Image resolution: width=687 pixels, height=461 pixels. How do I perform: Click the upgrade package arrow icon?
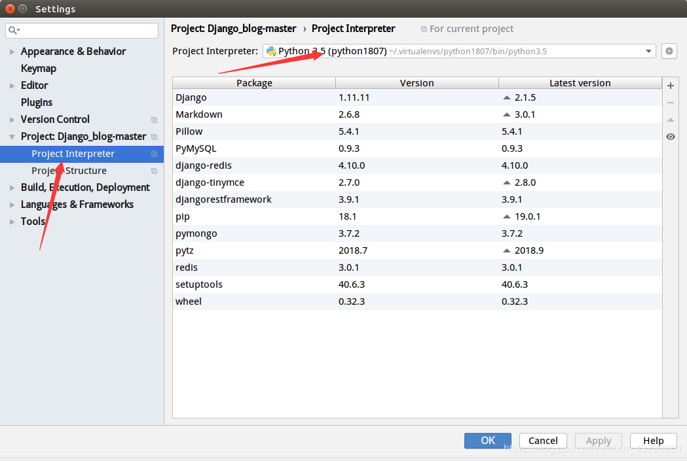(x=671, y=120)
